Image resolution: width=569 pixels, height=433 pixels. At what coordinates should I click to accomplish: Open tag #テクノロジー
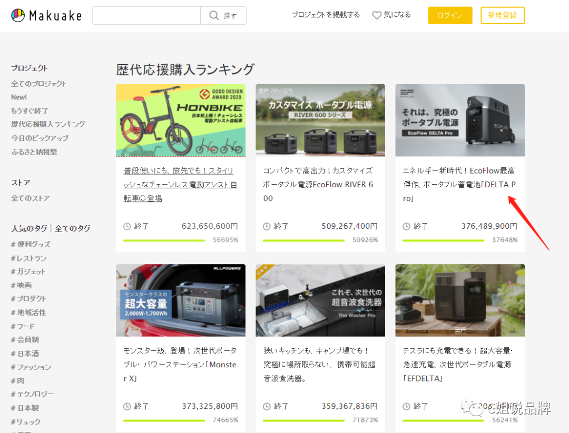pyautogui.click(x=33, y=394)
